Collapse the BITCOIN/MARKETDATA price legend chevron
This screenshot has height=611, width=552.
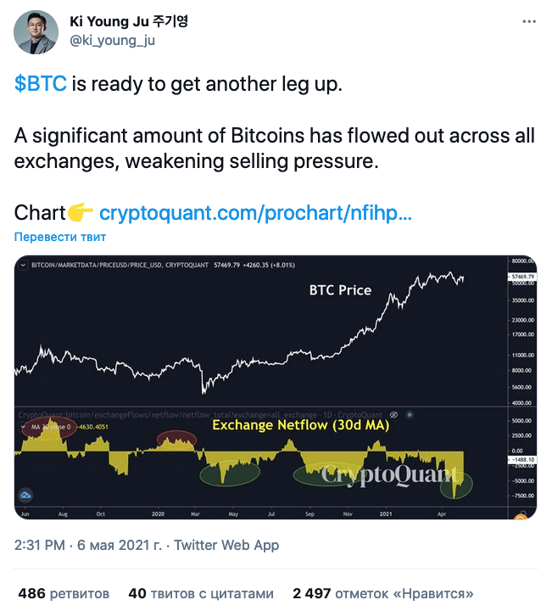tap(23, 265)
